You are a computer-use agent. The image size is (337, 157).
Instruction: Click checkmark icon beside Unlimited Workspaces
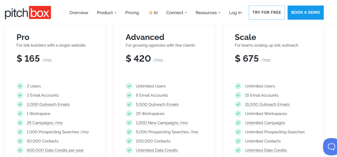tap(238, 113)
